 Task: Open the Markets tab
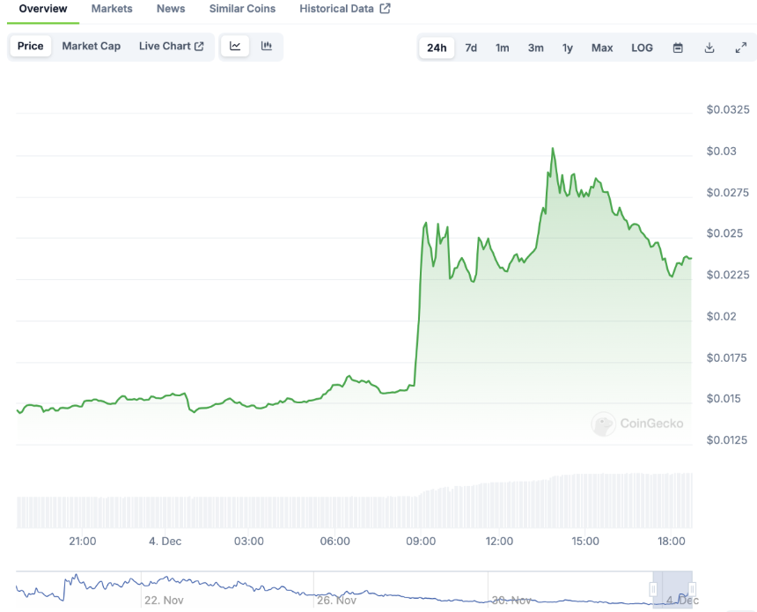tap(112, 9)
